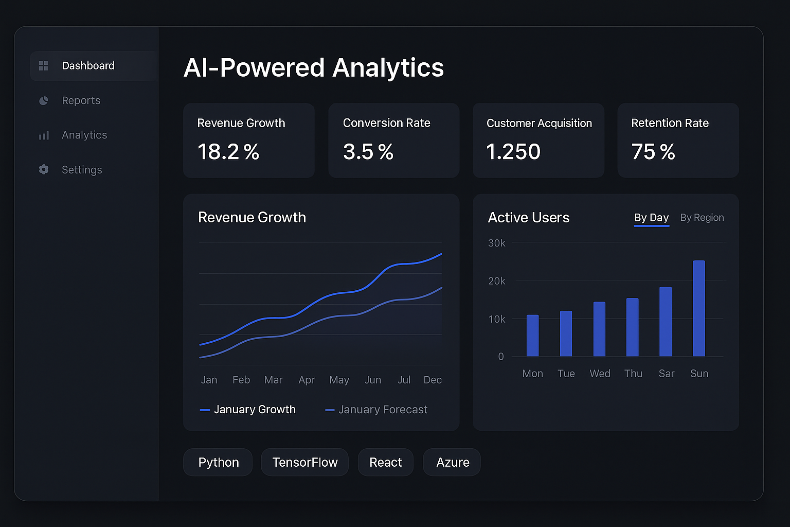Click the Settings gear icon
The width and height of the screenshot is (790, 527).
(44, 170)
